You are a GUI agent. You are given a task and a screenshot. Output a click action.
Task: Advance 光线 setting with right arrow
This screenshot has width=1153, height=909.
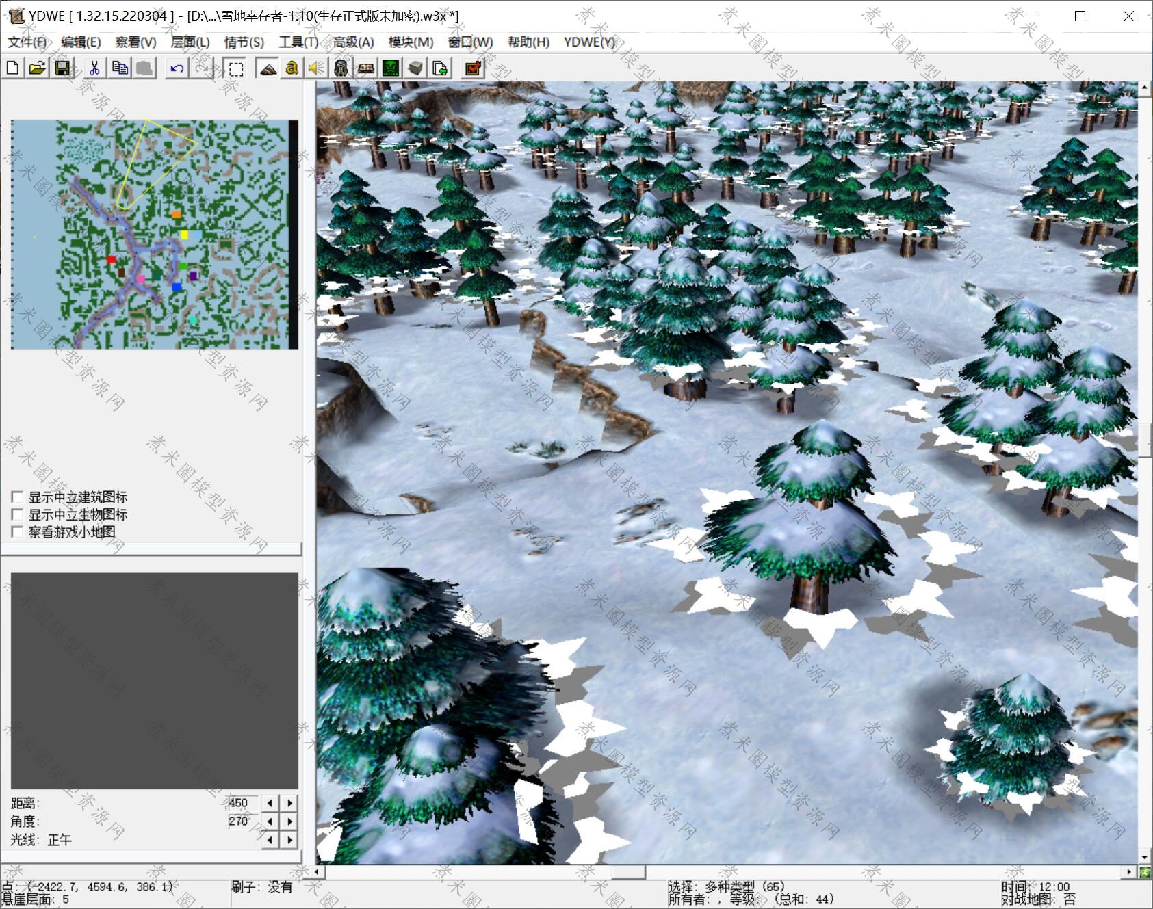coord(290,840)
